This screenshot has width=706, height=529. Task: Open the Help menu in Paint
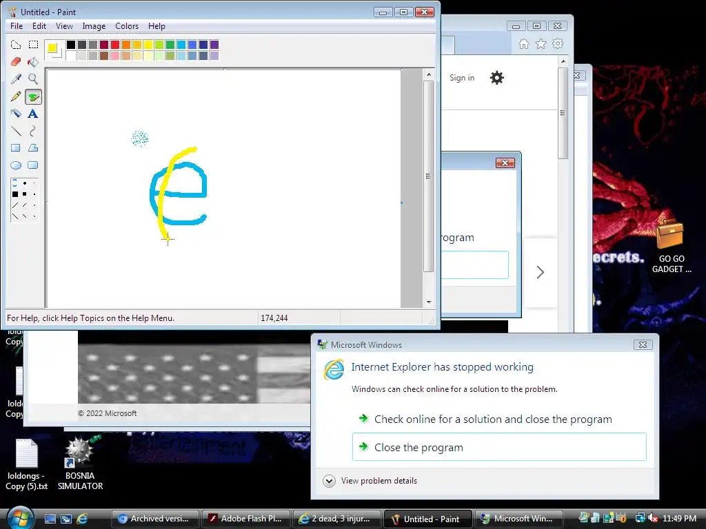click(x=157, y=26)
